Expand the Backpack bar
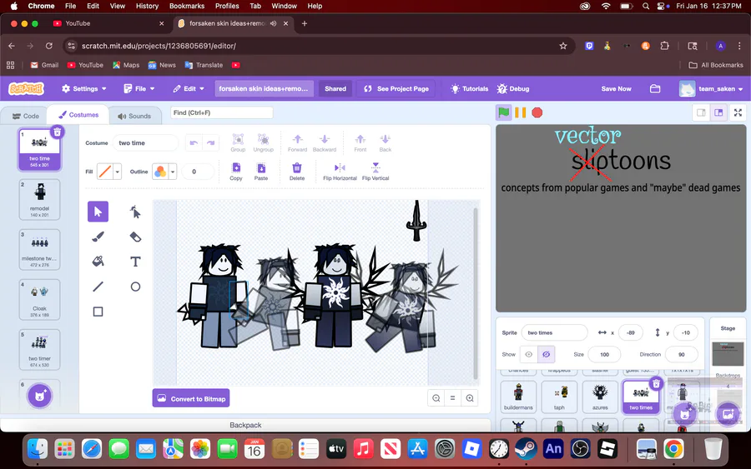Screen dimensions: 751x469 click(245, 425)
